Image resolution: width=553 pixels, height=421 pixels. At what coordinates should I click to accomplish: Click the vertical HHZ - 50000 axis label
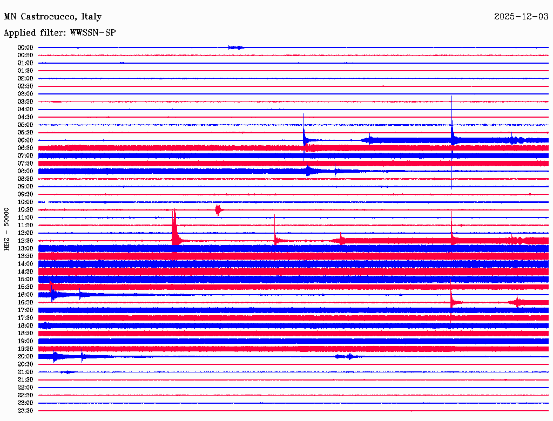tap(7, 228)
